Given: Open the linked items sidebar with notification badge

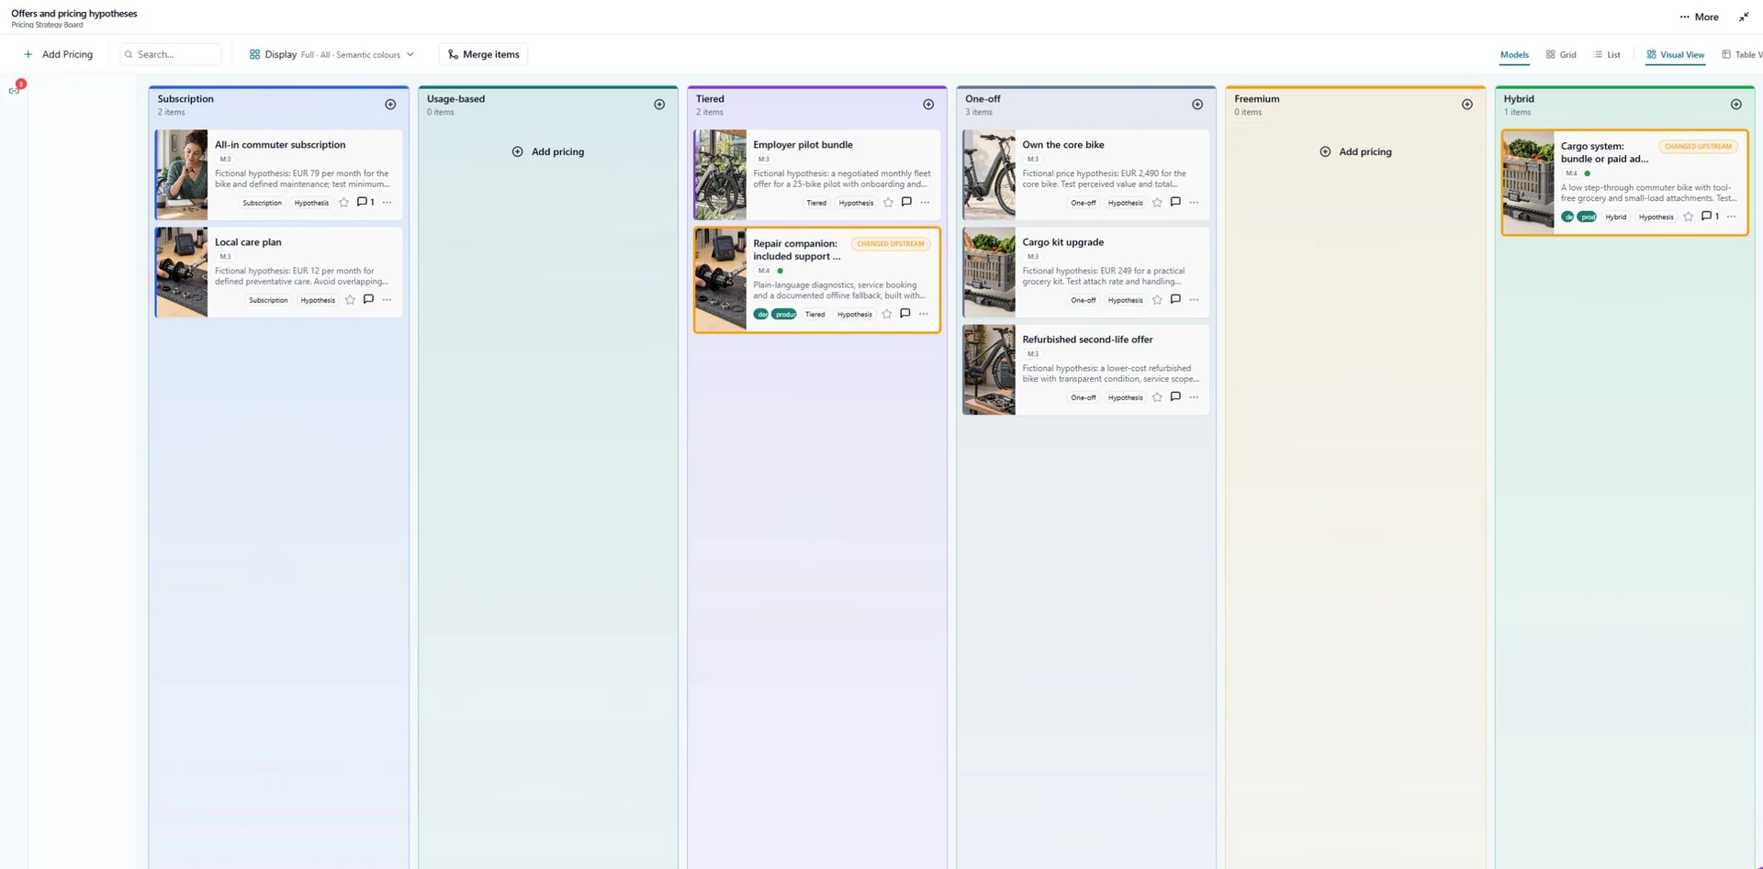Looking at the screenshot, I should click(x=15, y=89).
